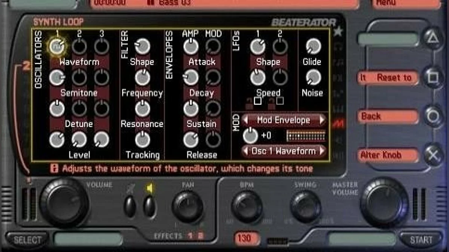Select the oscillator 1 Waveform knob
The width and height of the screenshot is (449, 252).
coord(57,46)
